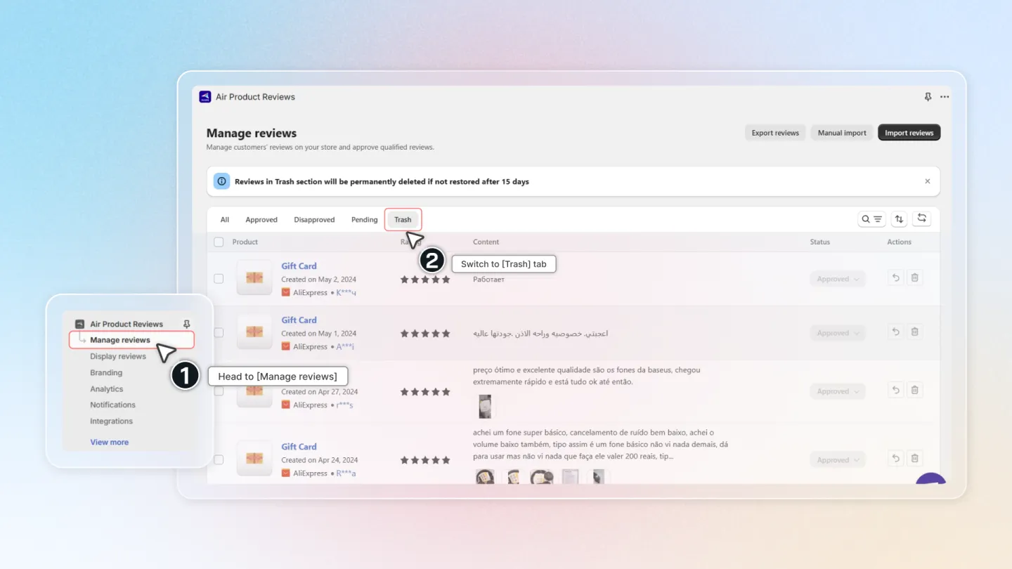Click the Status column header
Viewport: 1012px width, 569px height.
tap(820, 242)
